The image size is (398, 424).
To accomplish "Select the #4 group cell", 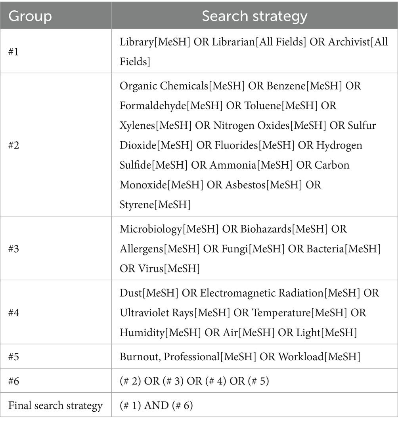I will tap(14, 313).
